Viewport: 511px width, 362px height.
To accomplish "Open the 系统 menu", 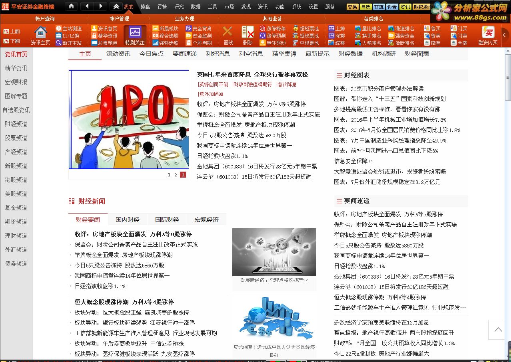I will click(x=296, y=6).
